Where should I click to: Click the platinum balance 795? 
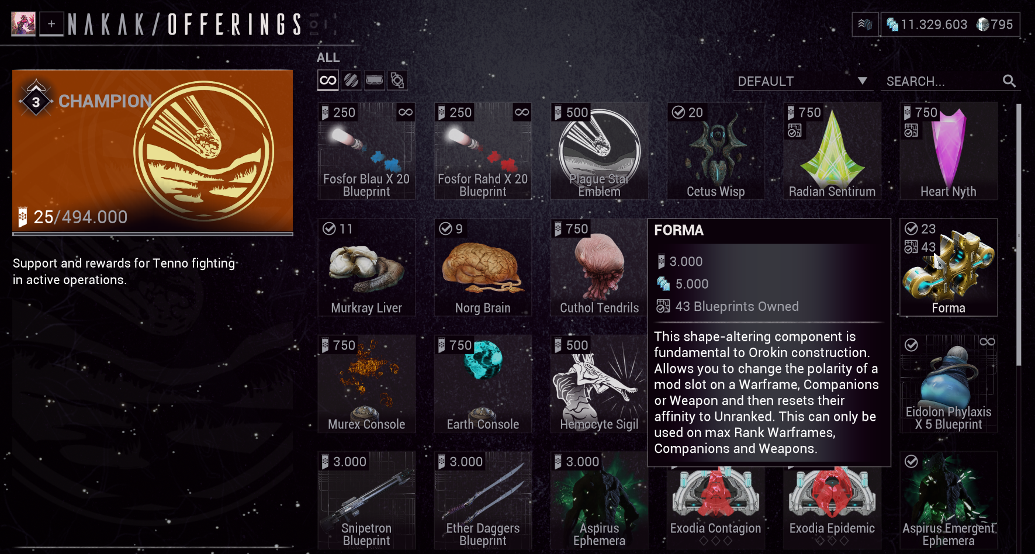pos(995,25)
